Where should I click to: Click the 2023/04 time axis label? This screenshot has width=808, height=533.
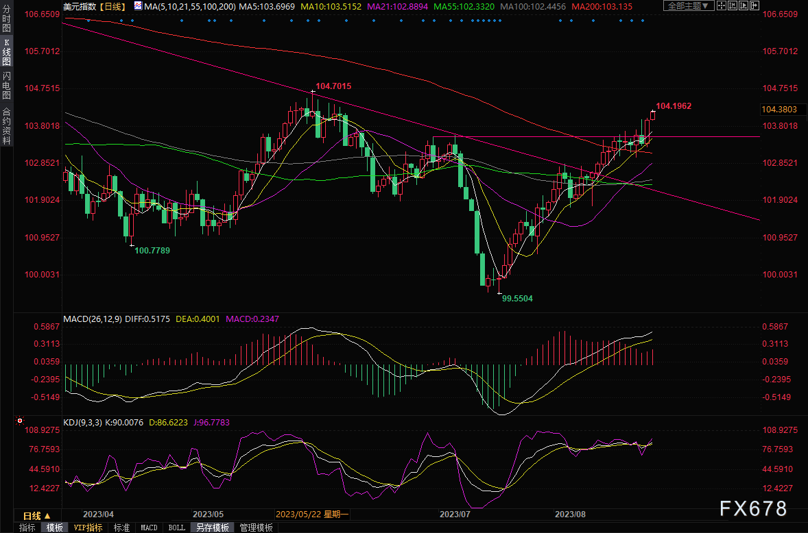98,514
